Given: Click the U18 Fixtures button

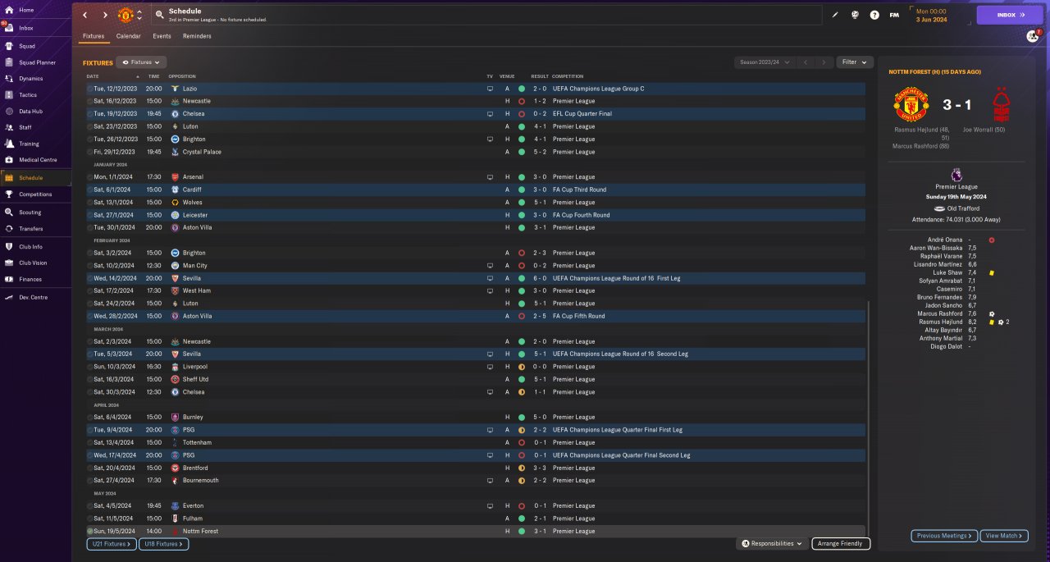Looking at the screenshot, I should point(162,544).
